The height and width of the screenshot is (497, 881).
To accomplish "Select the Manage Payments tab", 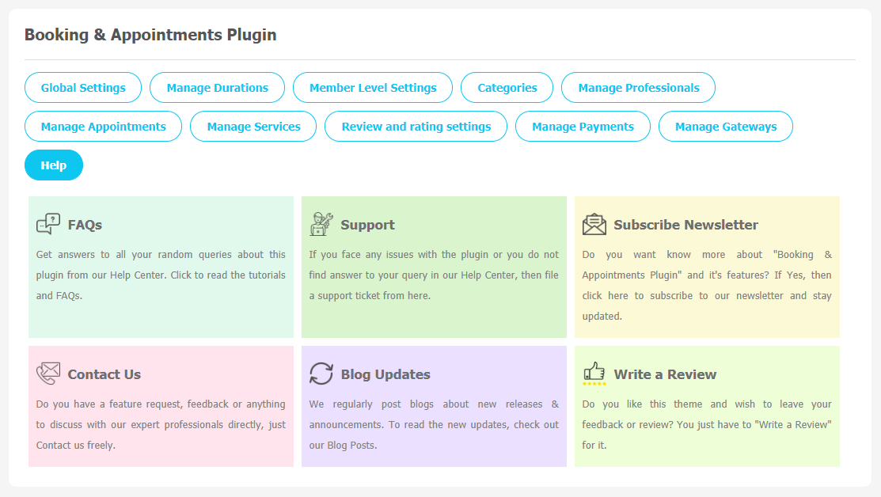I will point(583,127).
